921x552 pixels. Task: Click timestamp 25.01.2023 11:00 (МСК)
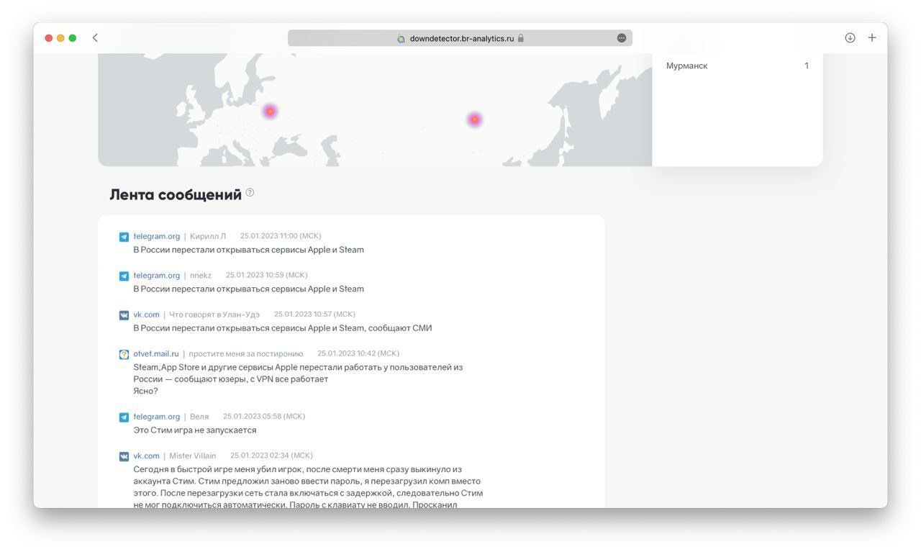point(281,236)
